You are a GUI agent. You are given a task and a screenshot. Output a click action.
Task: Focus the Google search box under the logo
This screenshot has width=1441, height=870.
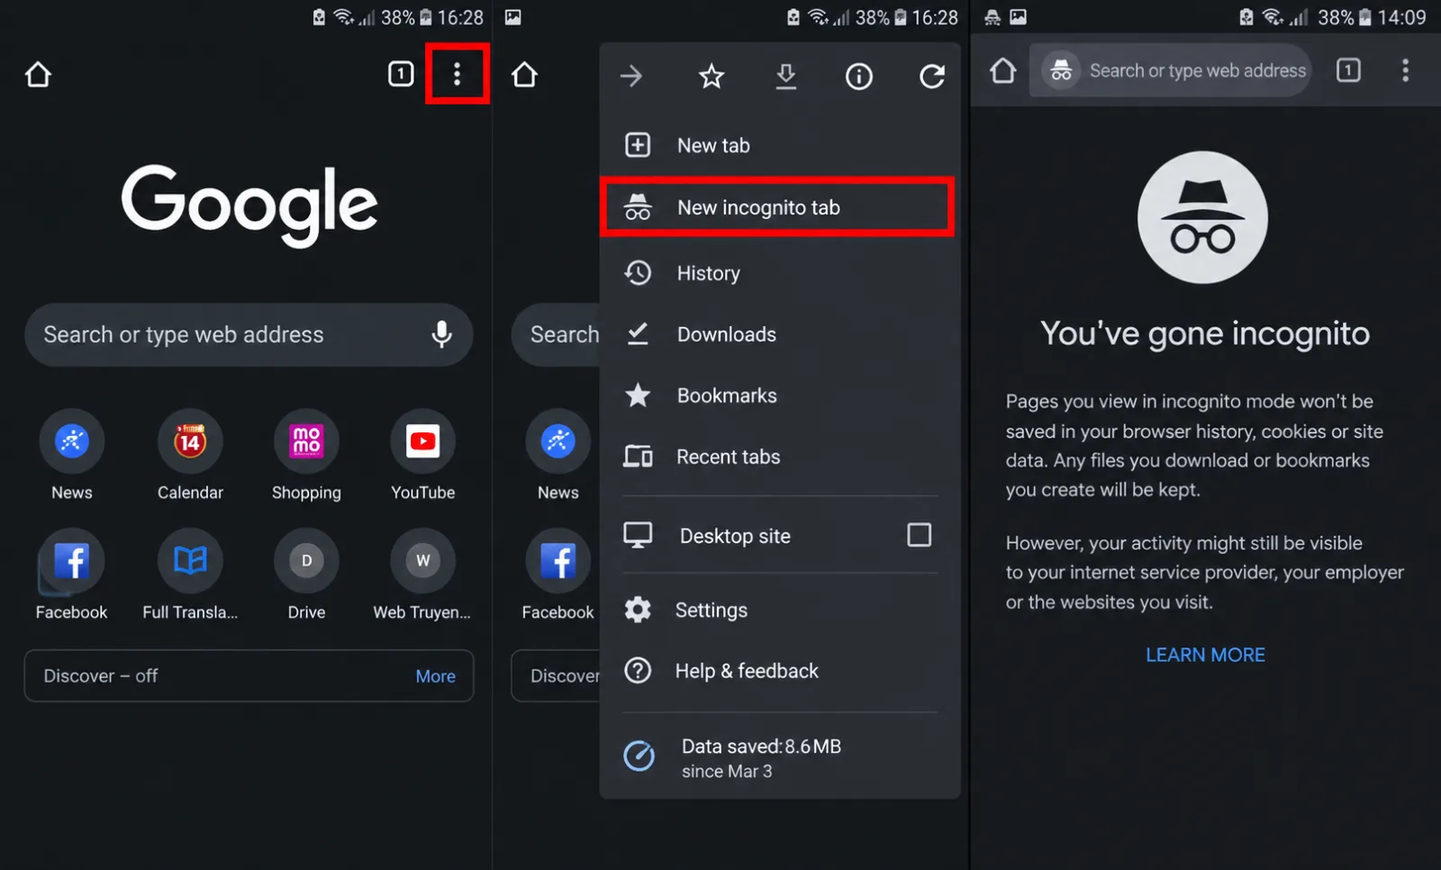click(249, 334)
